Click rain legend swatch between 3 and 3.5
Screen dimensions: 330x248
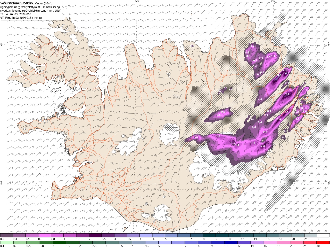(x=113, y=243)
